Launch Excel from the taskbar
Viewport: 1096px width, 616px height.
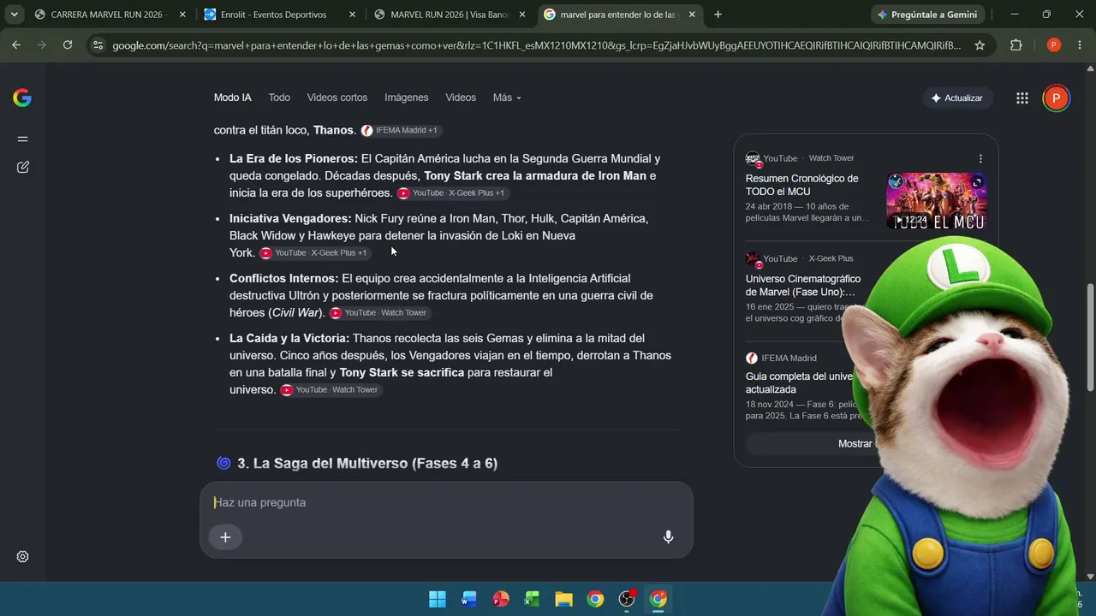[x=532, y=599]
